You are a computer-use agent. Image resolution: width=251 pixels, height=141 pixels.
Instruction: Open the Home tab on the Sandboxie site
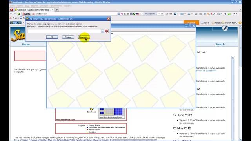pos(26,44)
